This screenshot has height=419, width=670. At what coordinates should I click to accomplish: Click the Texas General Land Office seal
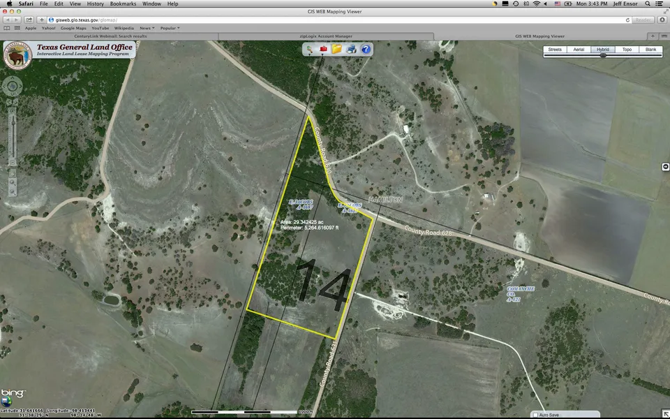click(17, 55)
